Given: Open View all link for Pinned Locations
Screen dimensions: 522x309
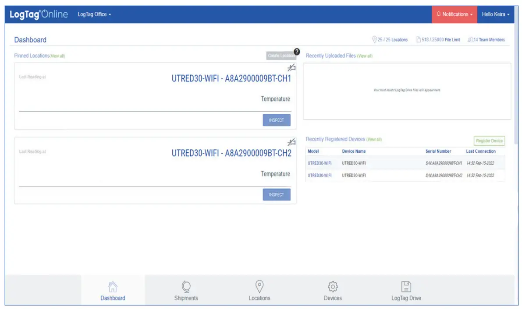Looking at the screenshot, I should 57,56.
